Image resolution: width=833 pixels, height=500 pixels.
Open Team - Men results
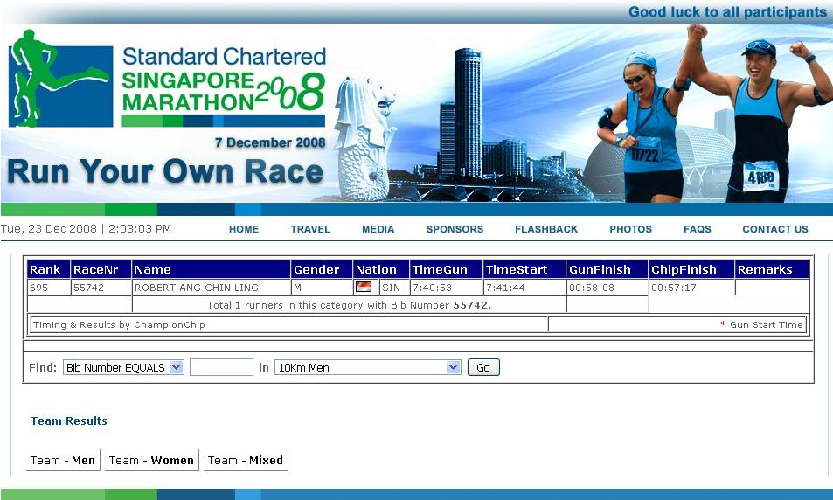coord(63,460)
